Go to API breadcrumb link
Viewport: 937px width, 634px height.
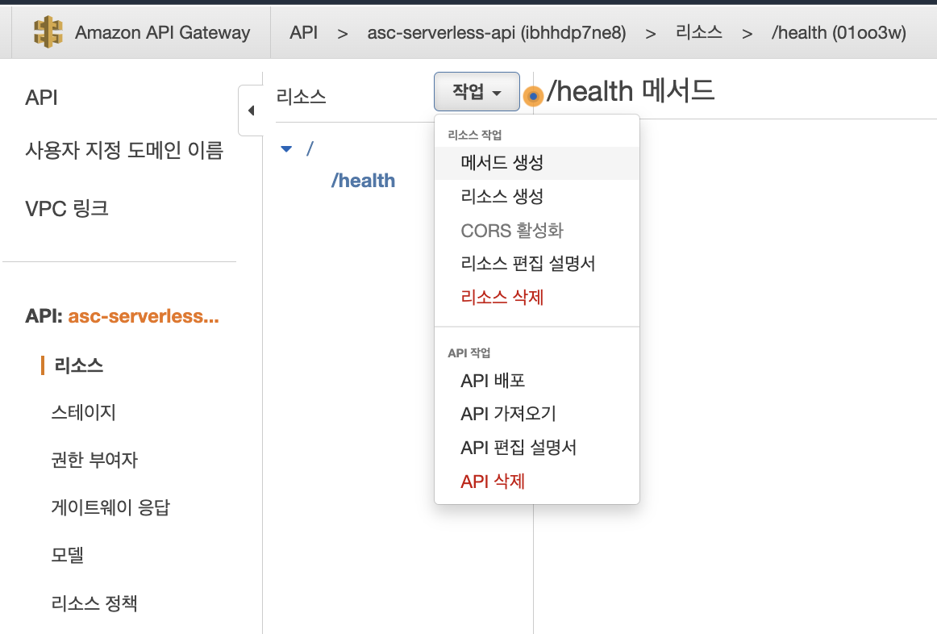click(303, 32)
